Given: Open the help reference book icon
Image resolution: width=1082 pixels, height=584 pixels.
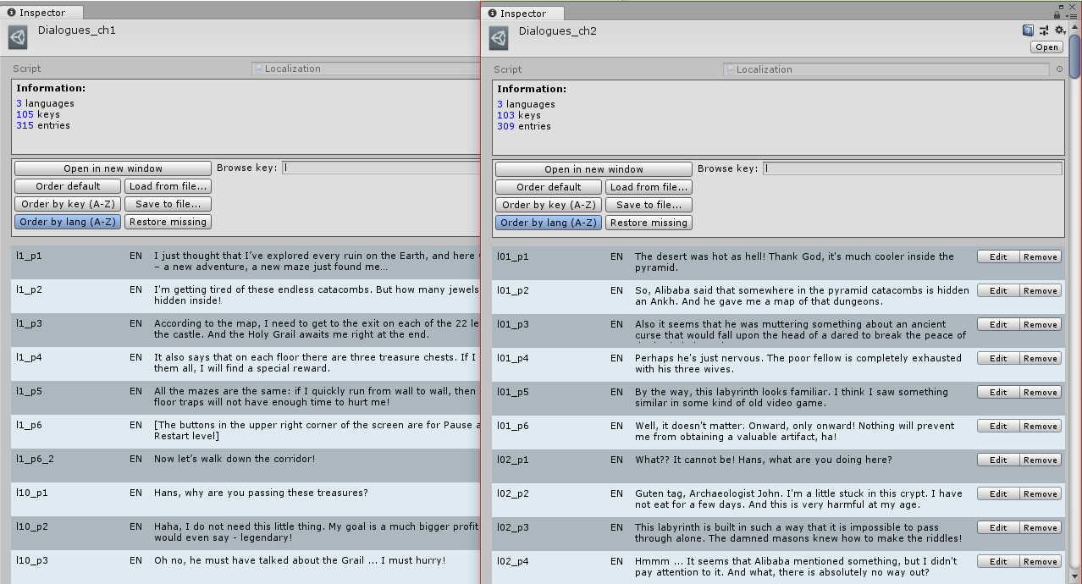Looking at the screenshot, I should coord(1028,30).
